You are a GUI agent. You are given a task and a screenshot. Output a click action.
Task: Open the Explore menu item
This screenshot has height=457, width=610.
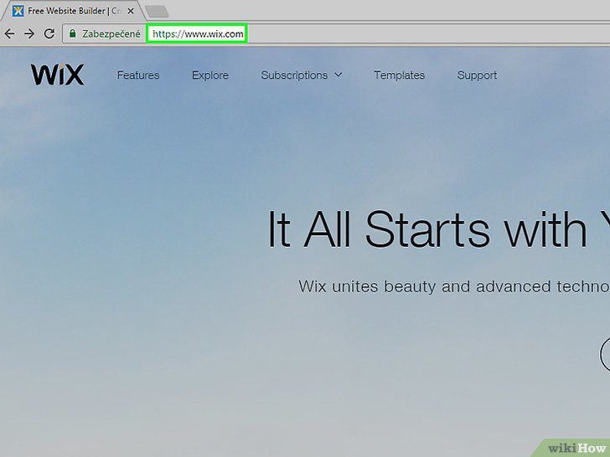[x=210, y=75]
